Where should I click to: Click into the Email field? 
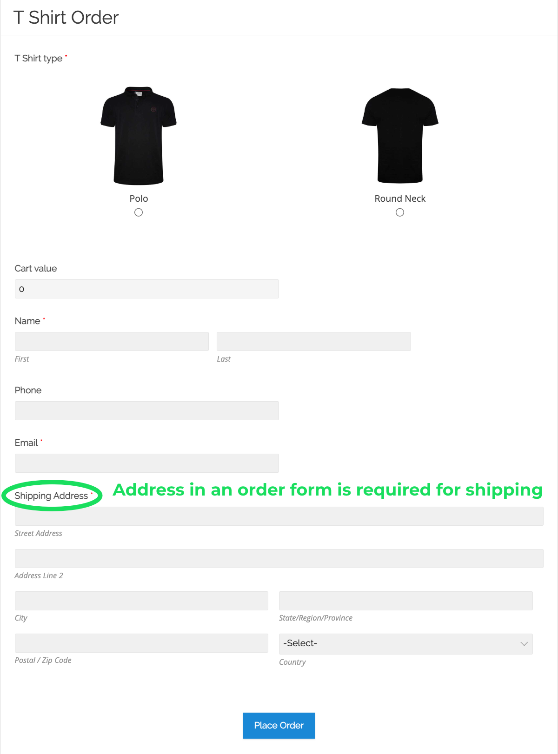147,463
